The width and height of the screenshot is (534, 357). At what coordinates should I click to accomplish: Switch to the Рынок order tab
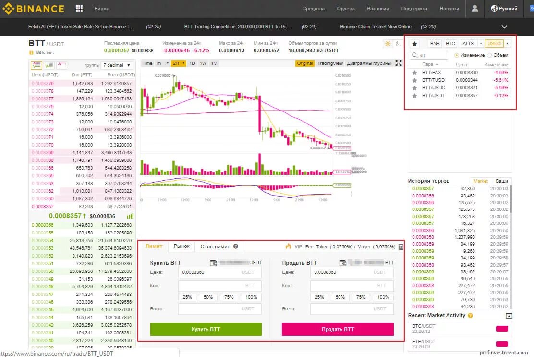point(182,246)
